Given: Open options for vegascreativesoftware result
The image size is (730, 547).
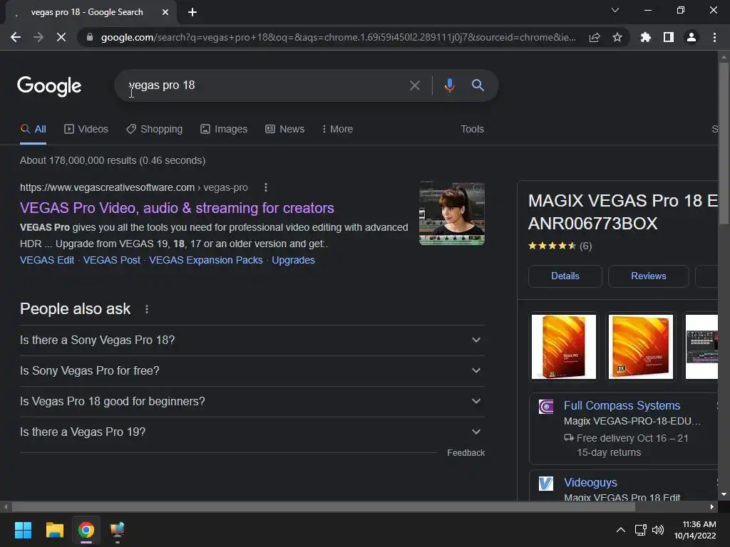Looking at the screenshot, I should point(266,187).
